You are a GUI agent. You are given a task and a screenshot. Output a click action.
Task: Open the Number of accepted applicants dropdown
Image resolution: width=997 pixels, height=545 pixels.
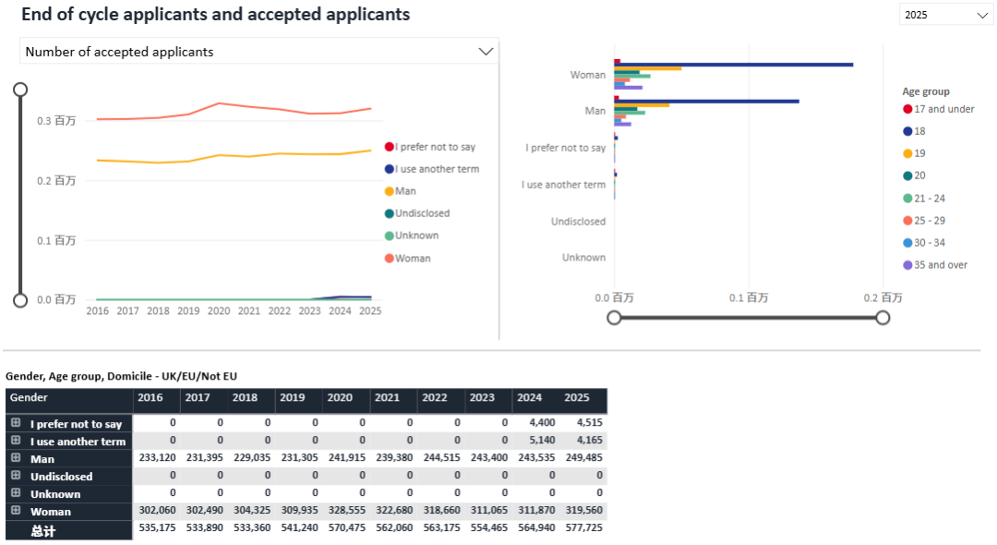[x=258, y=52]
